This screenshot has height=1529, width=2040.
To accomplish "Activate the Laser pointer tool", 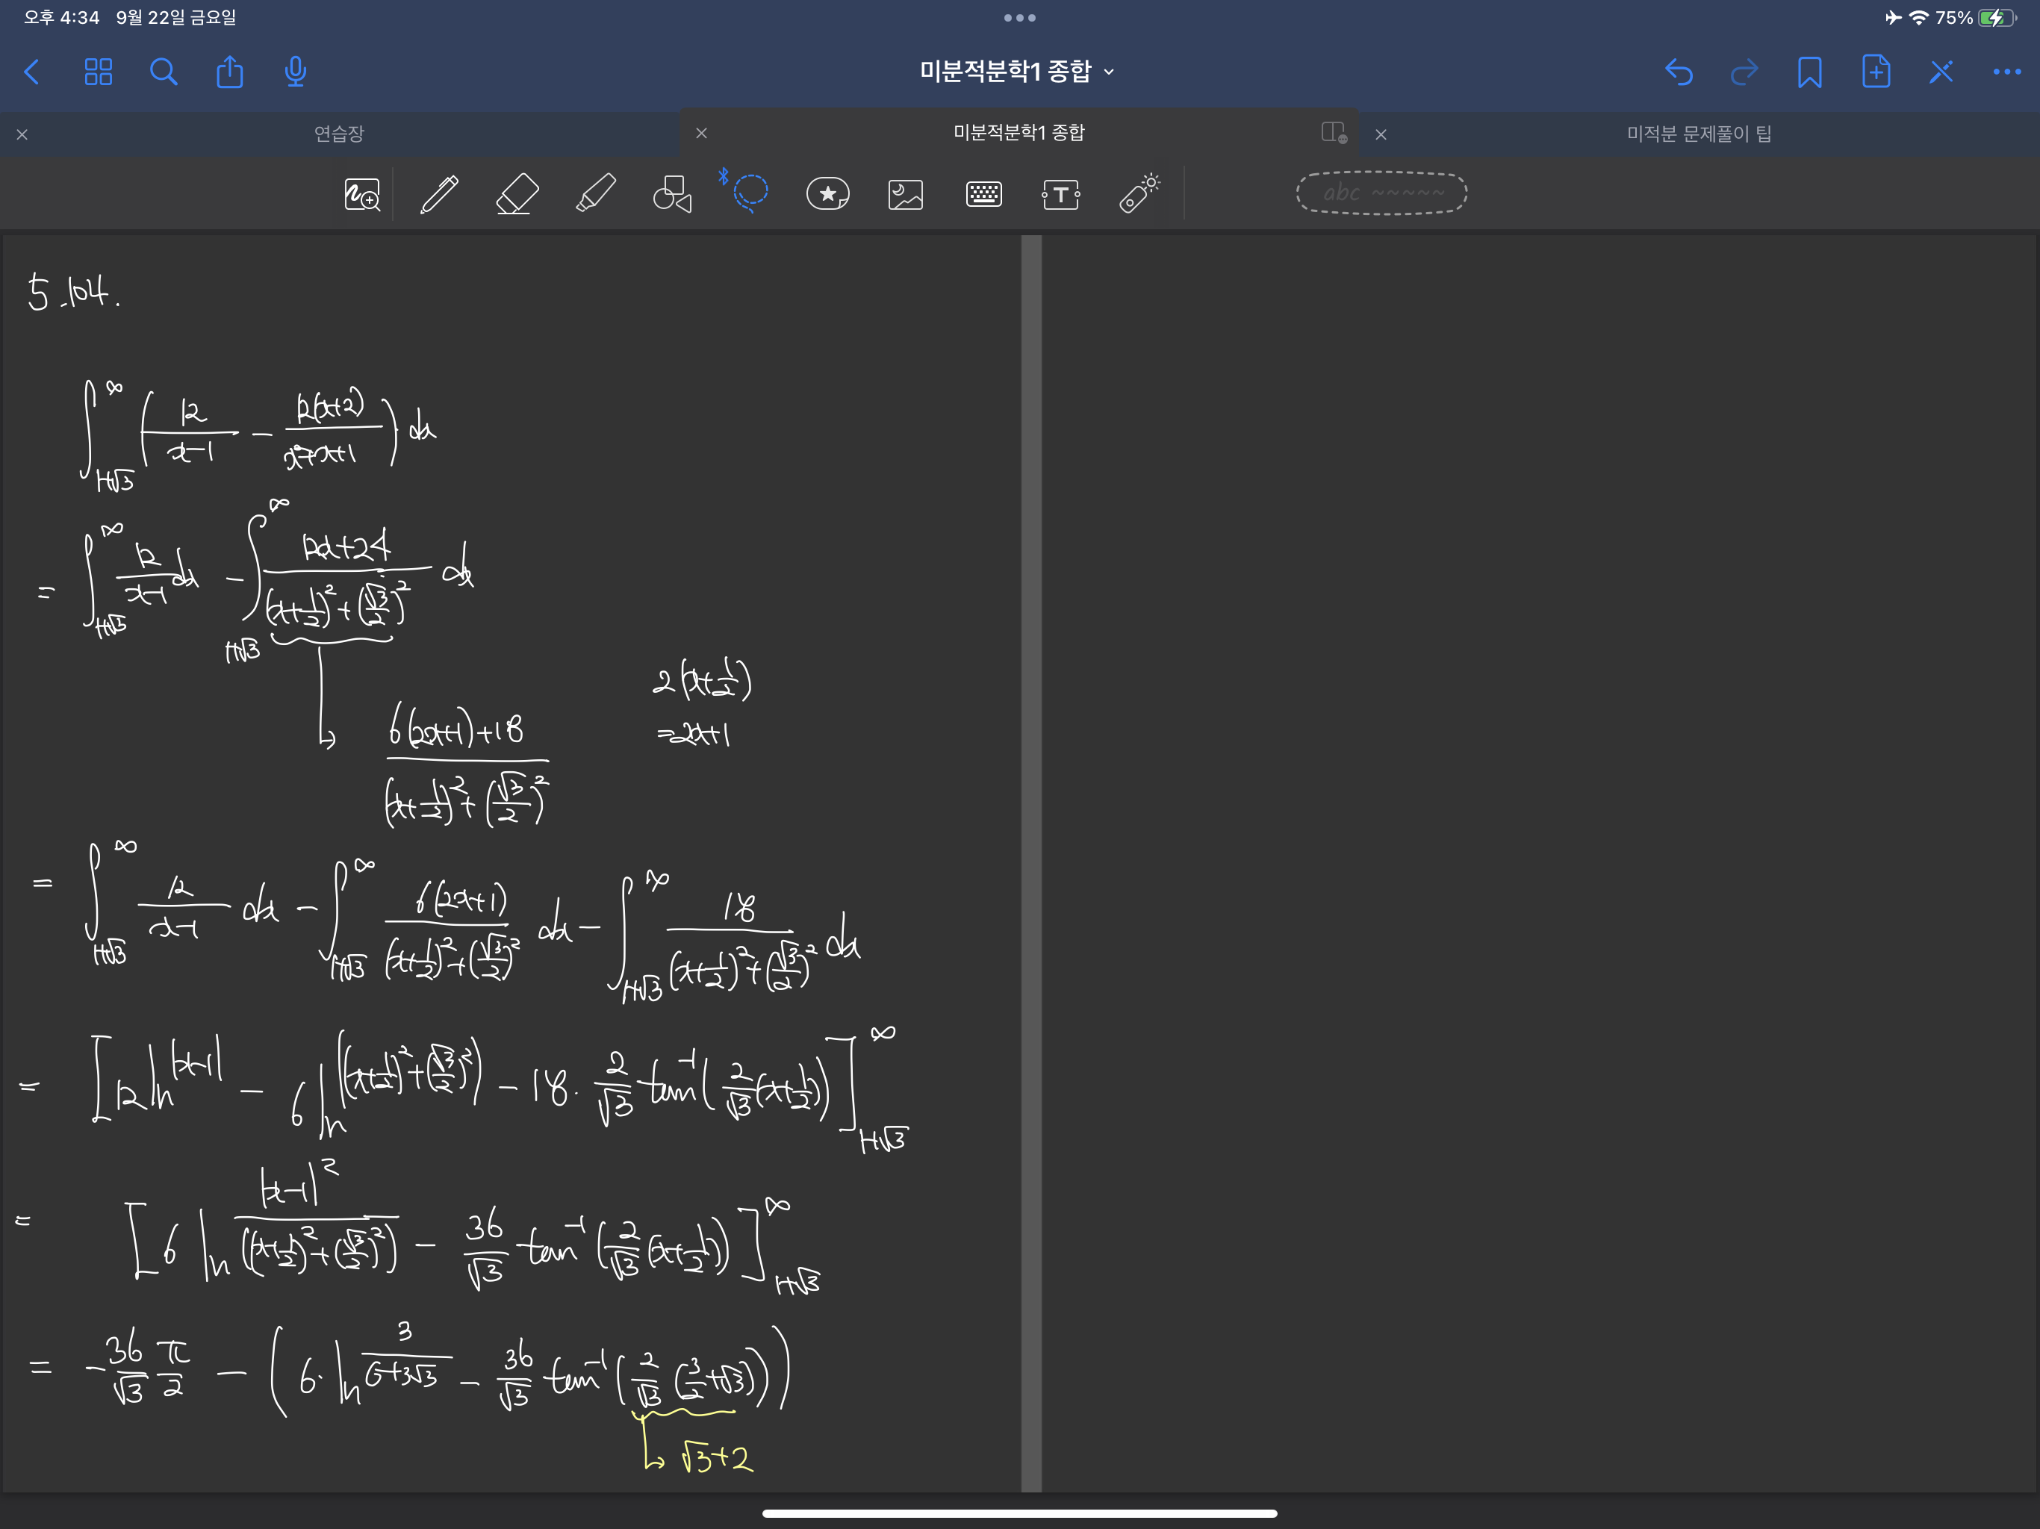I will 1139,193.
